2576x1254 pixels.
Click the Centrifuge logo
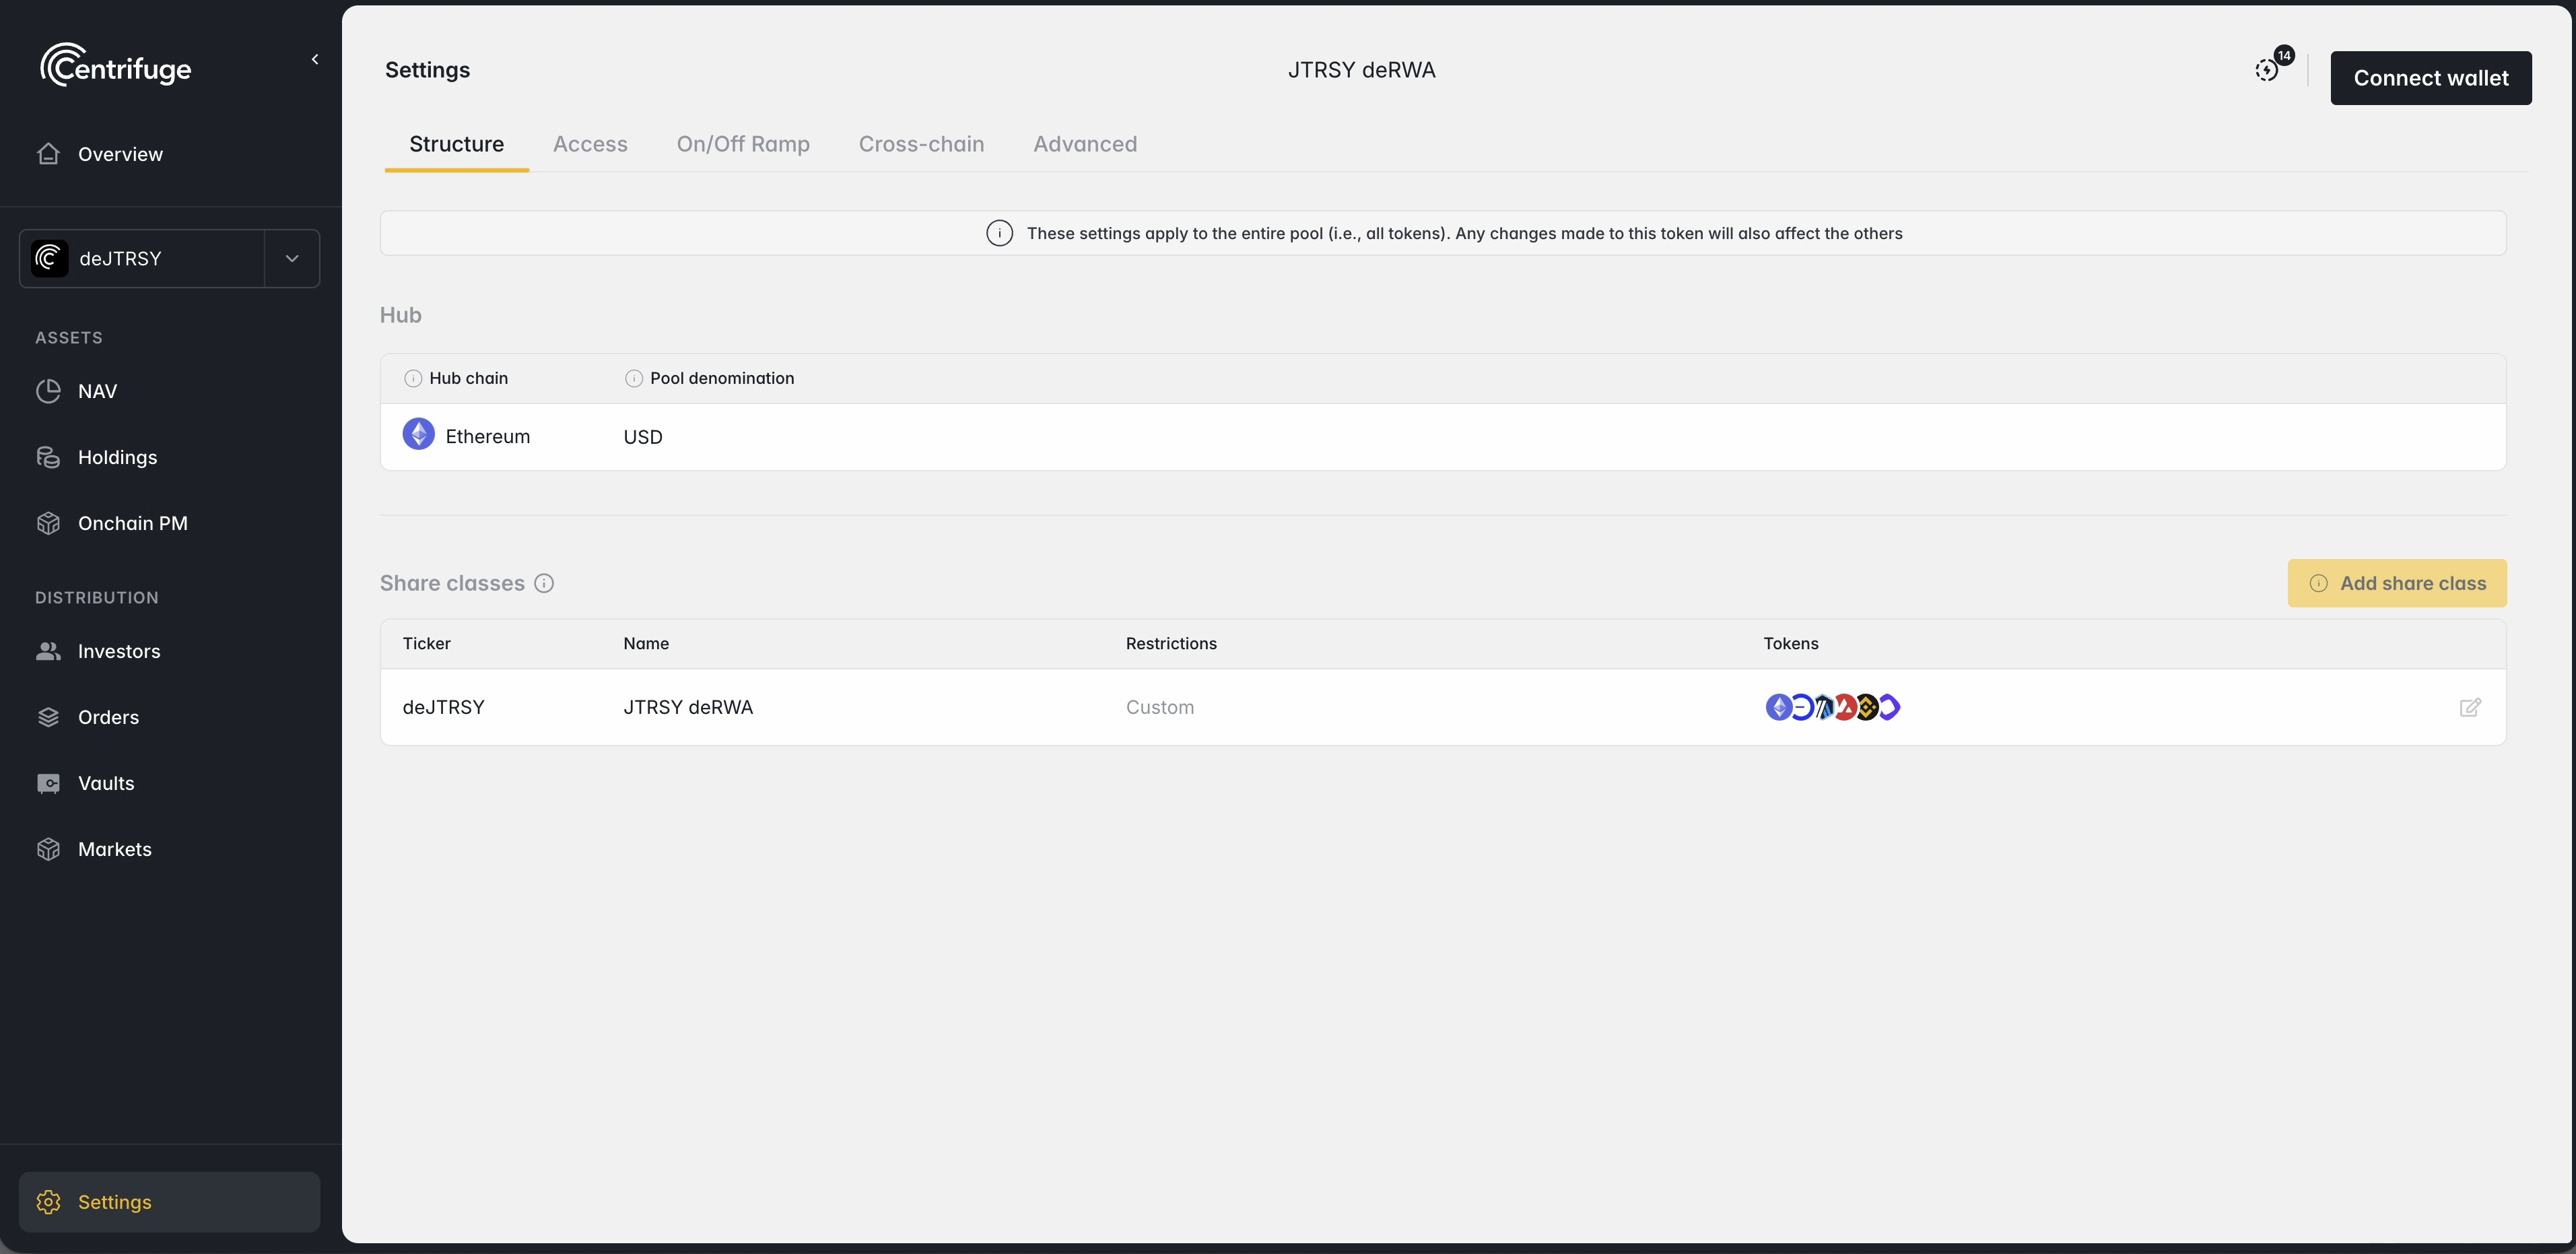(115, 66)
